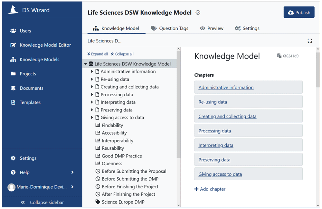Click the Templates file icon
The width and height of the screenshot is (322, 209).
coord(13,102)
